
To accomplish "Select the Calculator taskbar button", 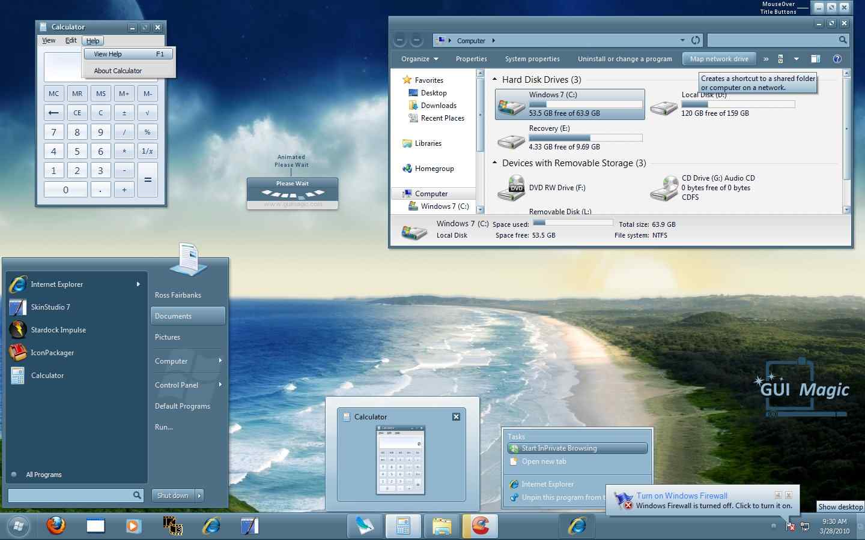I will [x=402, y=526].
